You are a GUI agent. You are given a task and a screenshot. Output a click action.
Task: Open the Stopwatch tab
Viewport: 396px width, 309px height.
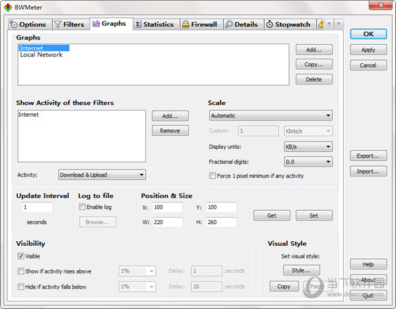click(290, 24)
